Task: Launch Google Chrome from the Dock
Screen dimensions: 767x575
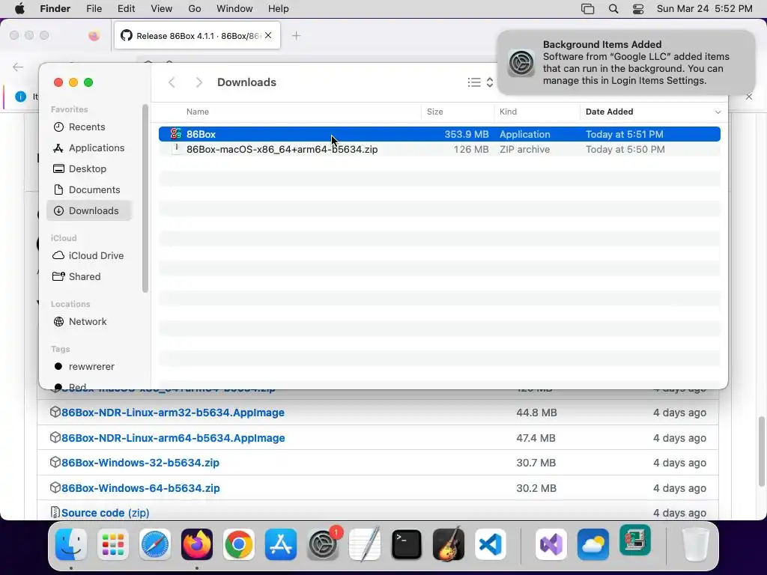Action: pyautogui.click(x=239, y=544)
